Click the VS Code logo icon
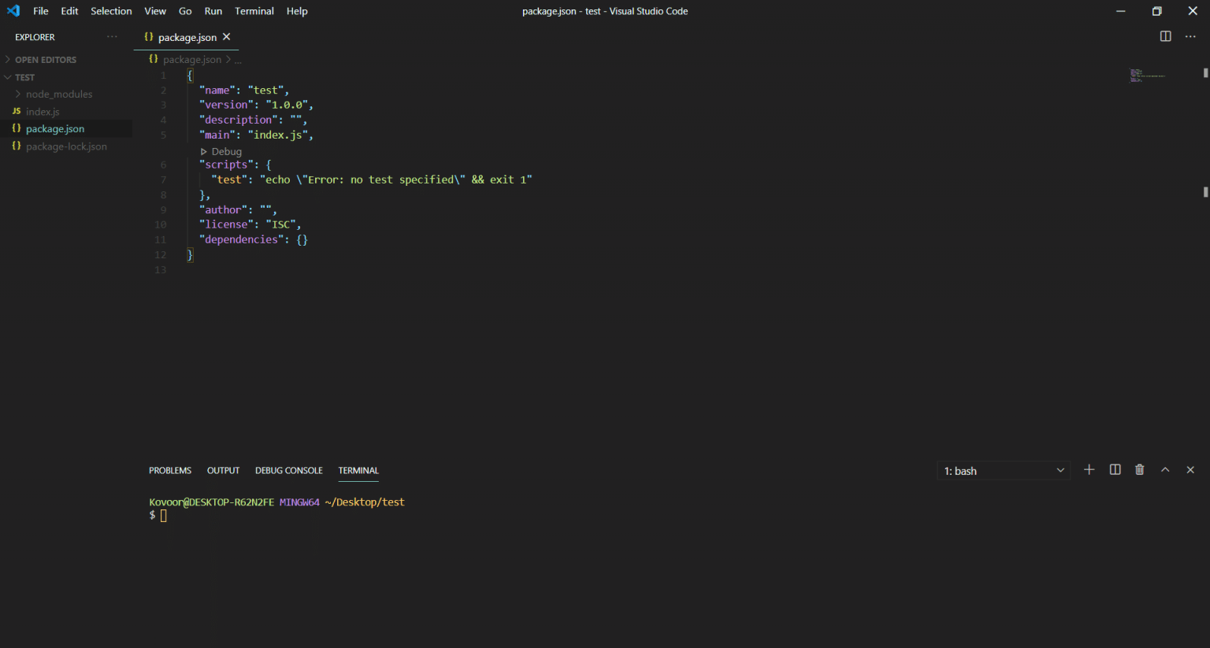 (x=13, y=11)
